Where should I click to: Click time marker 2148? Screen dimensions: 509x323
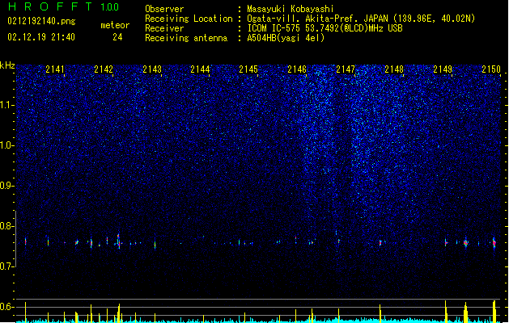394,69
